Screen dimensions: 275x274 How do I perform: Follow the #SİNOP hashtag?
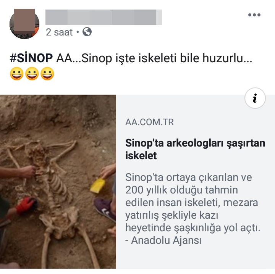point(31,58)
